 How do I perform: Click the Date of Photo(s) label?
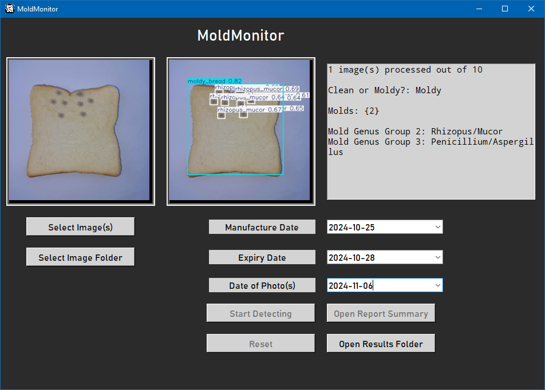(x=262, y=285)
